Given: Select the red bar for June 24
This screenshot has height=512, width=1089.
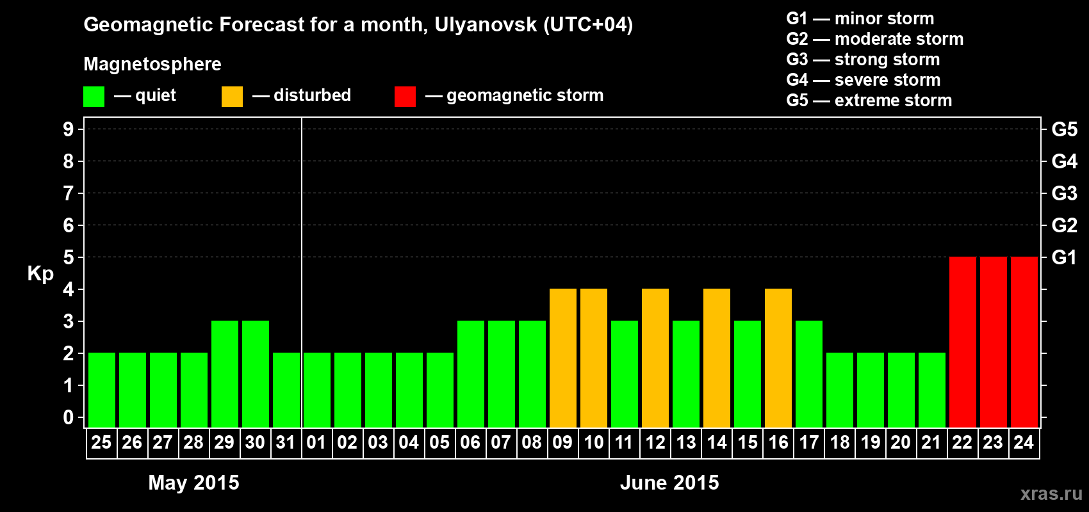Looking at the screenshot, I should 1024,342.
